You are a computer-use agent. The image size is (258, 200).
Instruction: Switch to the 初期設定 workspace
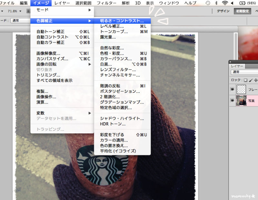(x=243, y=11)
